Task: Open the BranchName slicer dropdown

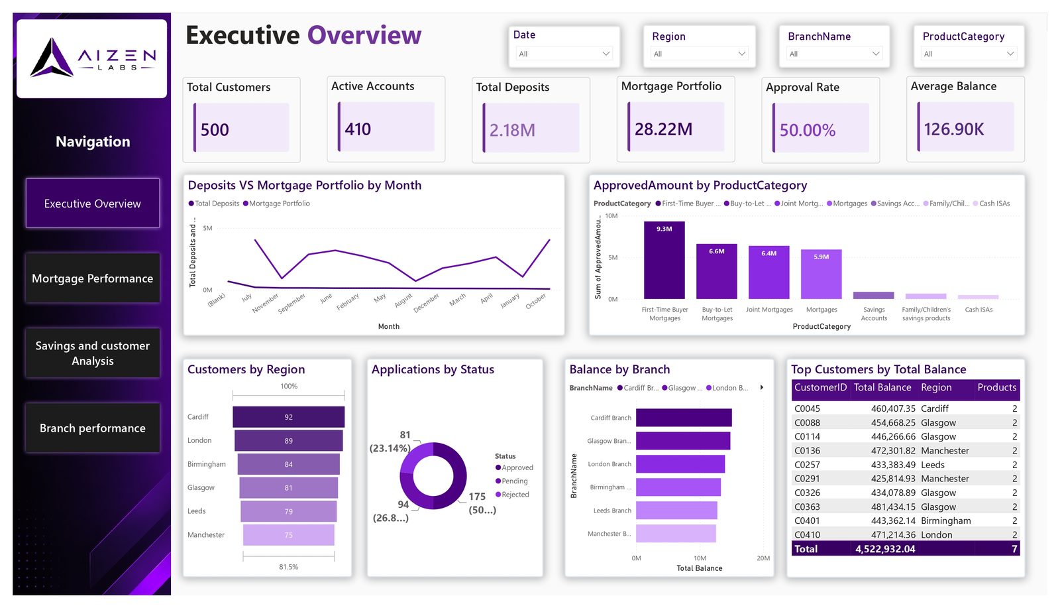Action: tap(835, 54)
